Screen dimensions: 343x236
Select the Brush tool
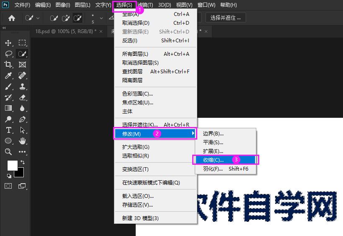click(8, 86)
